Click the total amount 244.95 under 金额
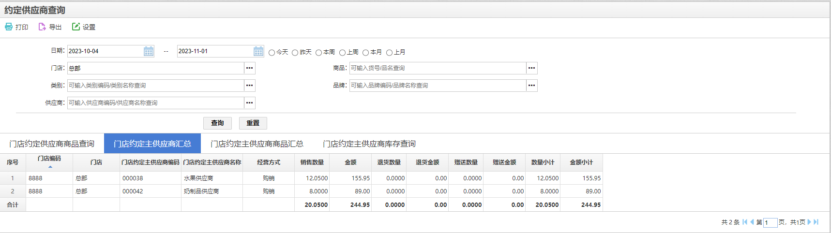Image resolution: width=831 pixels, height=233 pixels. 360,205
